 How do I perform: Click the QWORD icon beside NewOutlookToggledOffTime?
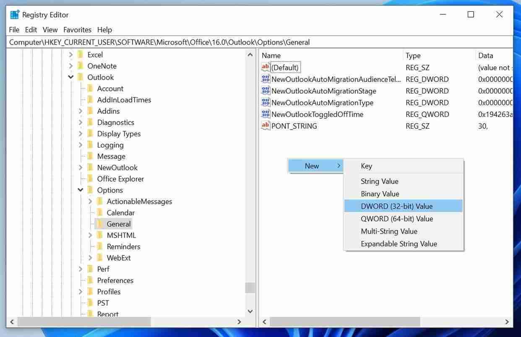[266, 114]
